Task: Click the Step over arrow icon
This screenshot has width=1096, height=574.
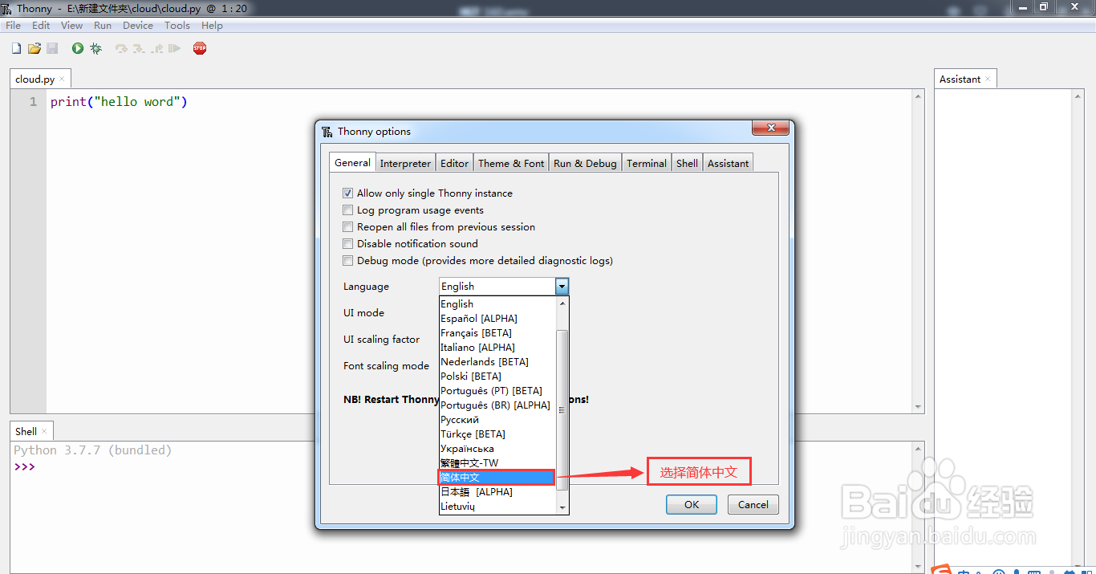Action: [121, 49]
